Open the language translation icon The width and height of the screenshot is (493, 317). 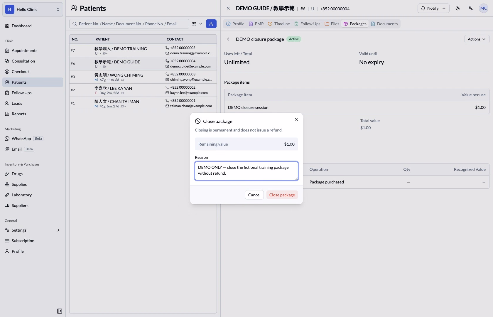471,8
